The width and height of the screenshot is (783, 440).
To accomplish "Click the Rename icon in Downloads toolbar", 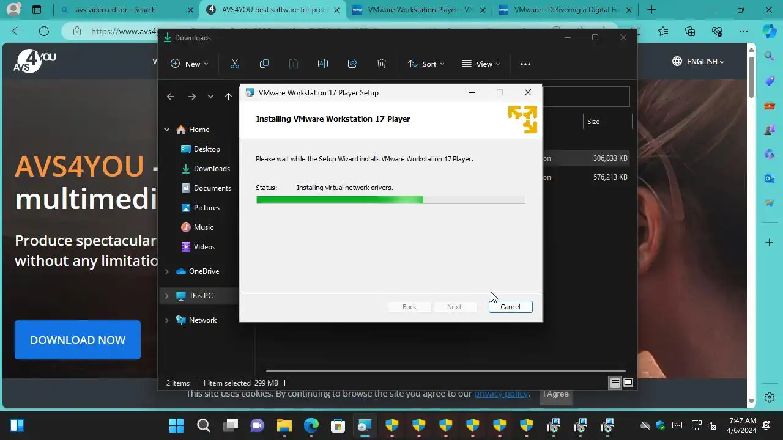I will point(323,64).
